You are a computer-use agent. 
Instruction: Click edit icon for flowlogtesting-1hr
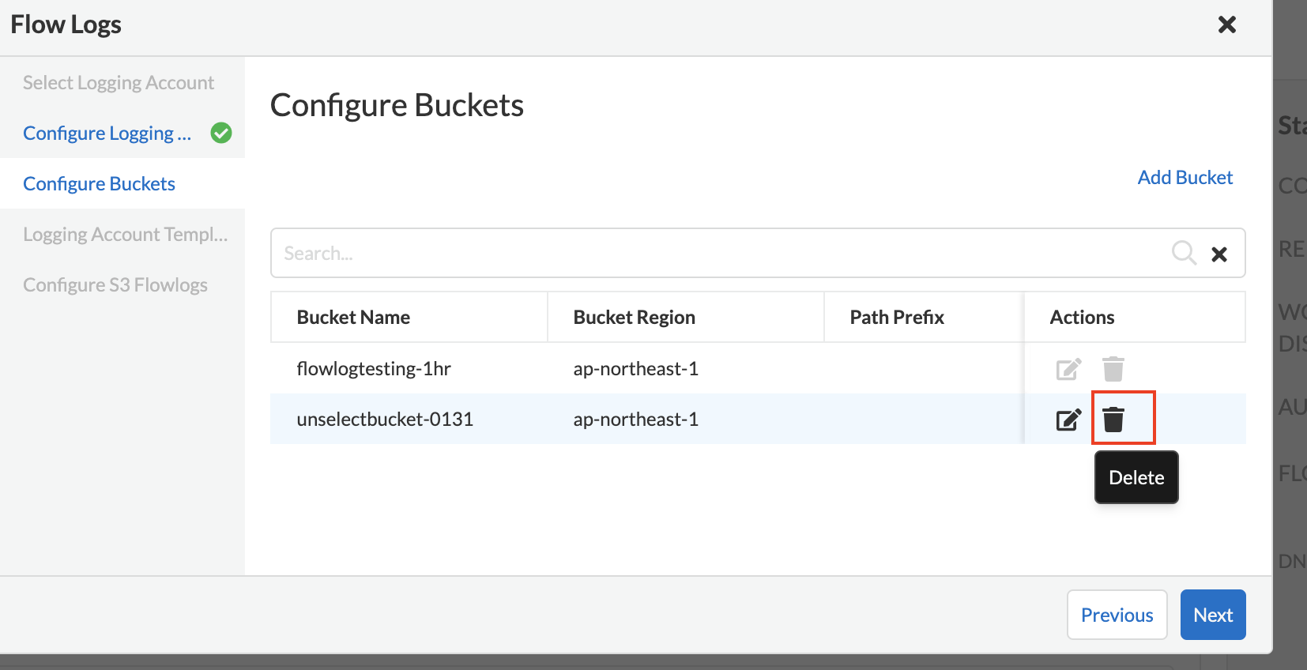1068,369
